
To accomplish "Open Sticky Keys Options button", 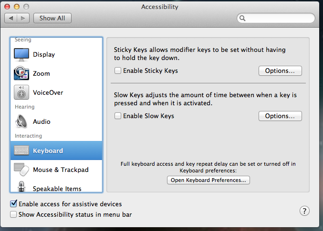I will 280,71.
